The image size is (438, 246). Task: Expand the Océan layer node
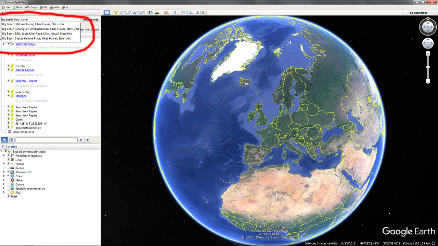pyautogui.click(x=4, y=176)
